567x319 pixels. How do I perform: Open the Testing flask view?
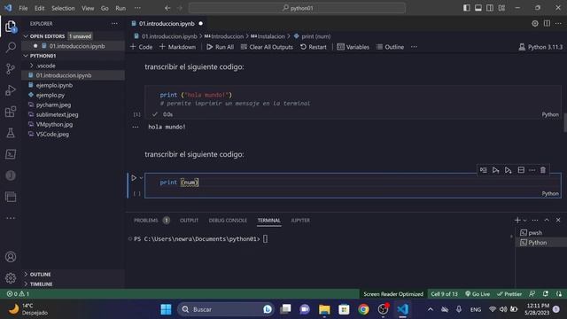11,133
